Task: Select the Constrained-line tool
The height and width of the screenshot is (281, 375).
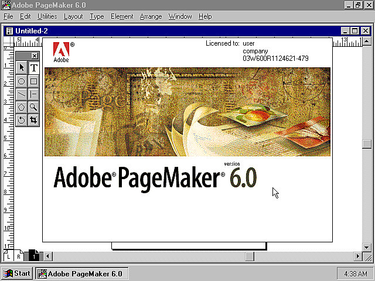Action: tap(34, 94)
